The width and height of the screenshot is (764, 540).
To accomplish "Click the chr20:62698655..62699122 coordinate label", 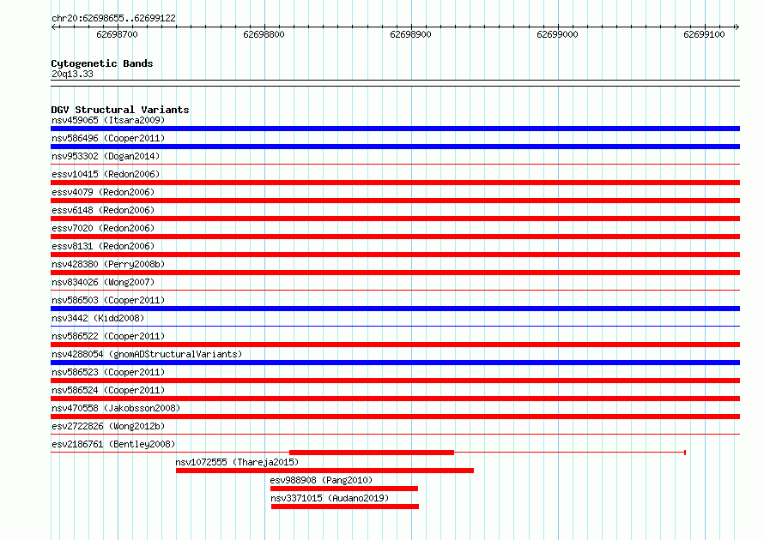I will (x=113, y=18).
